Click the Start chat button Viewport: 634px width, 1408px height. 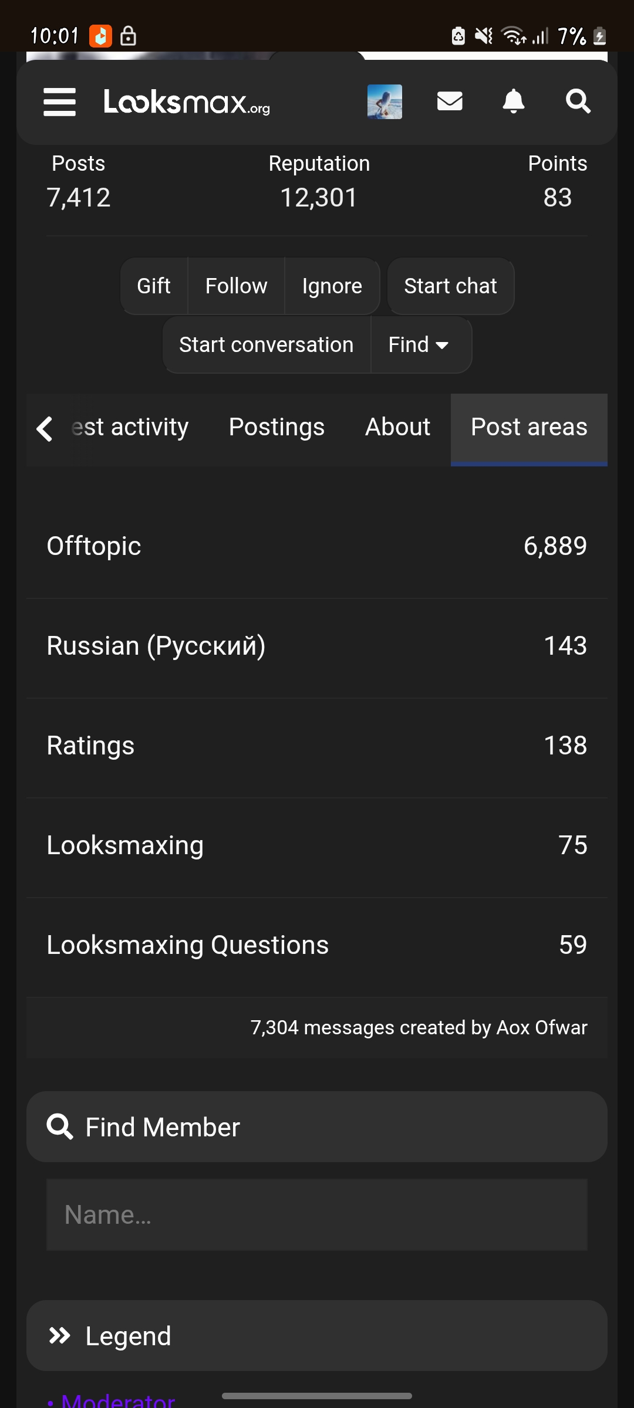point(450,286)
